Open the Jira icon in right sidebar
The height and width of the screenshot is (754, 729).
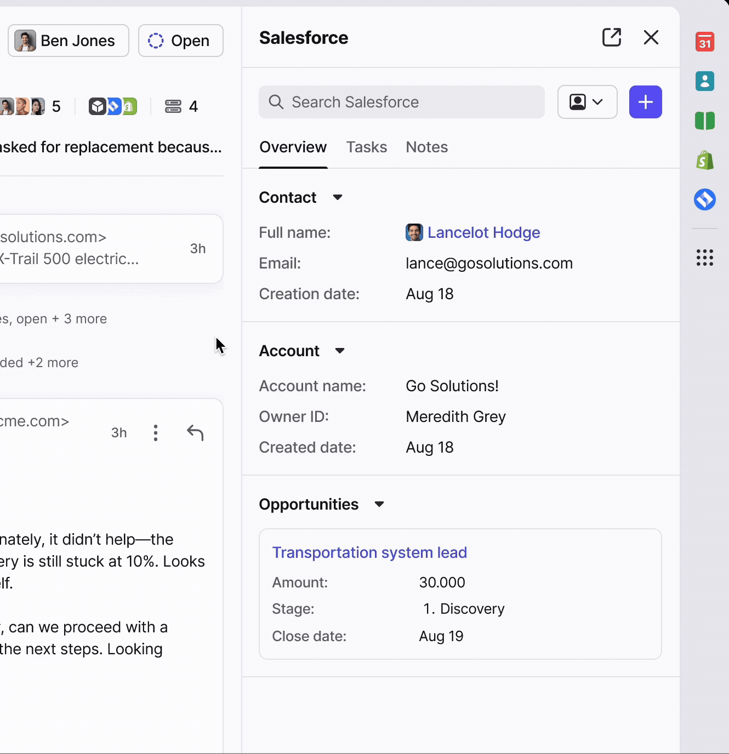tap(704, 199)
